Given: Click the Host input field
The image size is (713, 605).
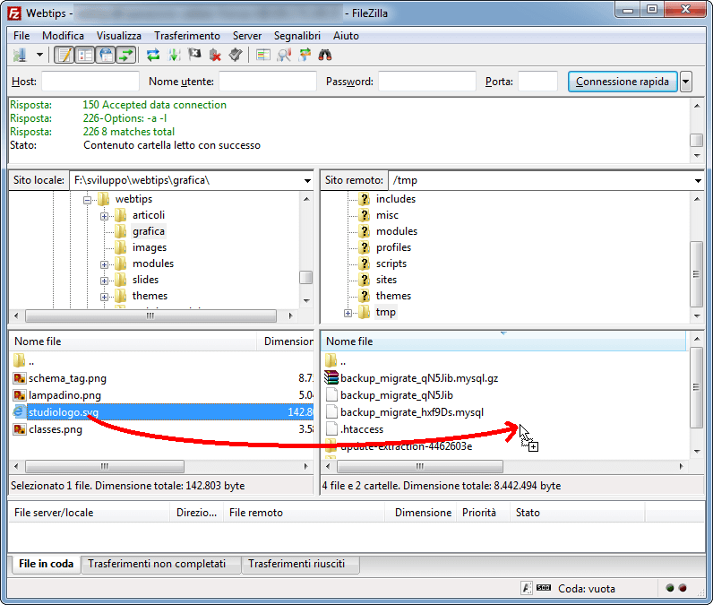Looking at the screenshot, I should click(x=90, y=82).
